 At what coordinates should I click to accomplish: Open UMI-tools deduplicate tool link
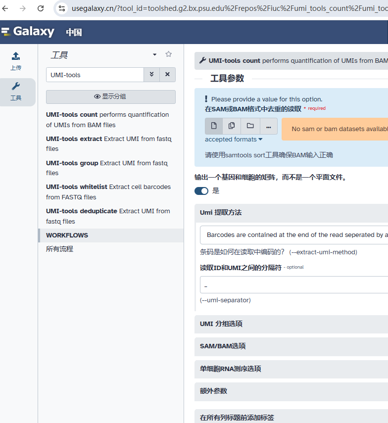(x=108, y=216)
